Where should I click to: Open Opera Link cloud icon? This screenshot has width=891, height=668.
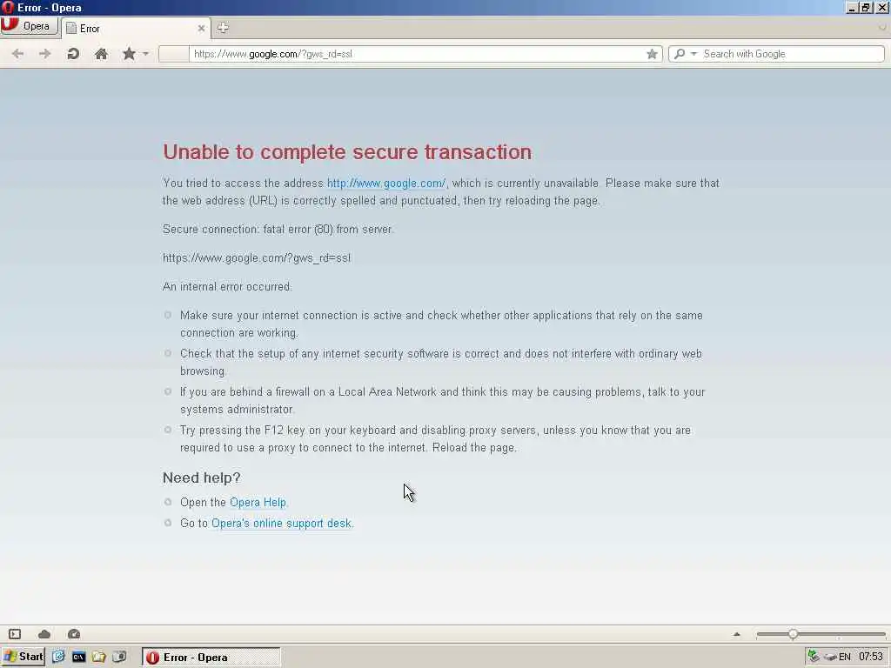pos(44,634)
